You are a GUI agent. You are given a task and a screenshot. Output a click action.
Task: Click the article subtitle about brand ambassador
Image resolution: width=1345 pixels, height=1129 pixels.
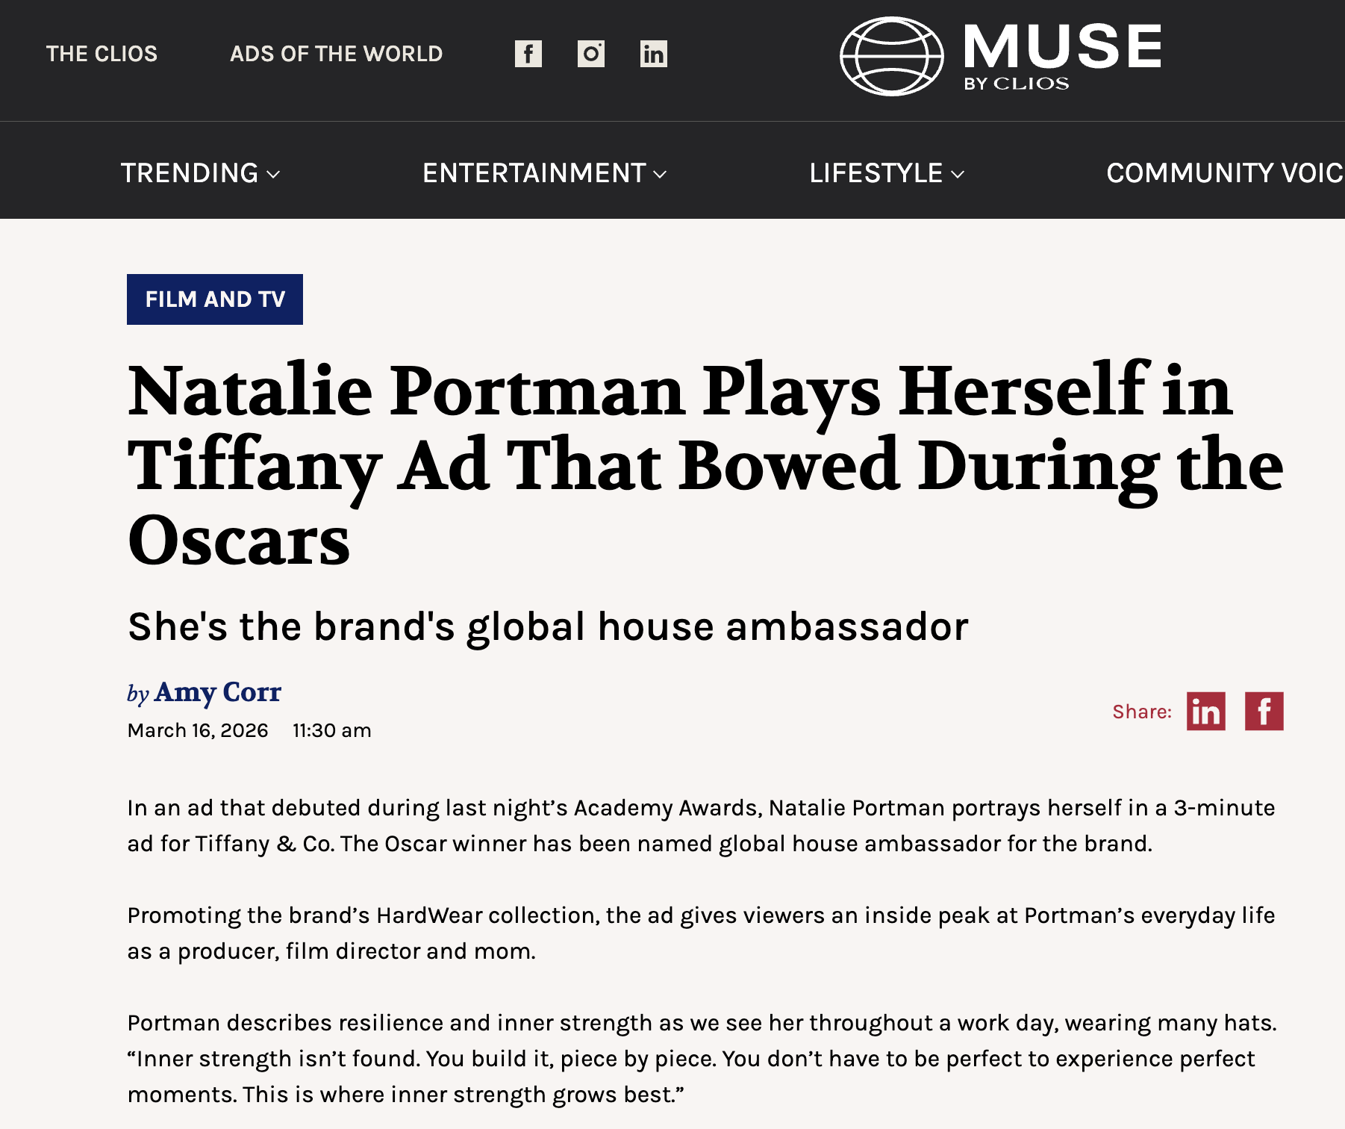click(549, 626)
